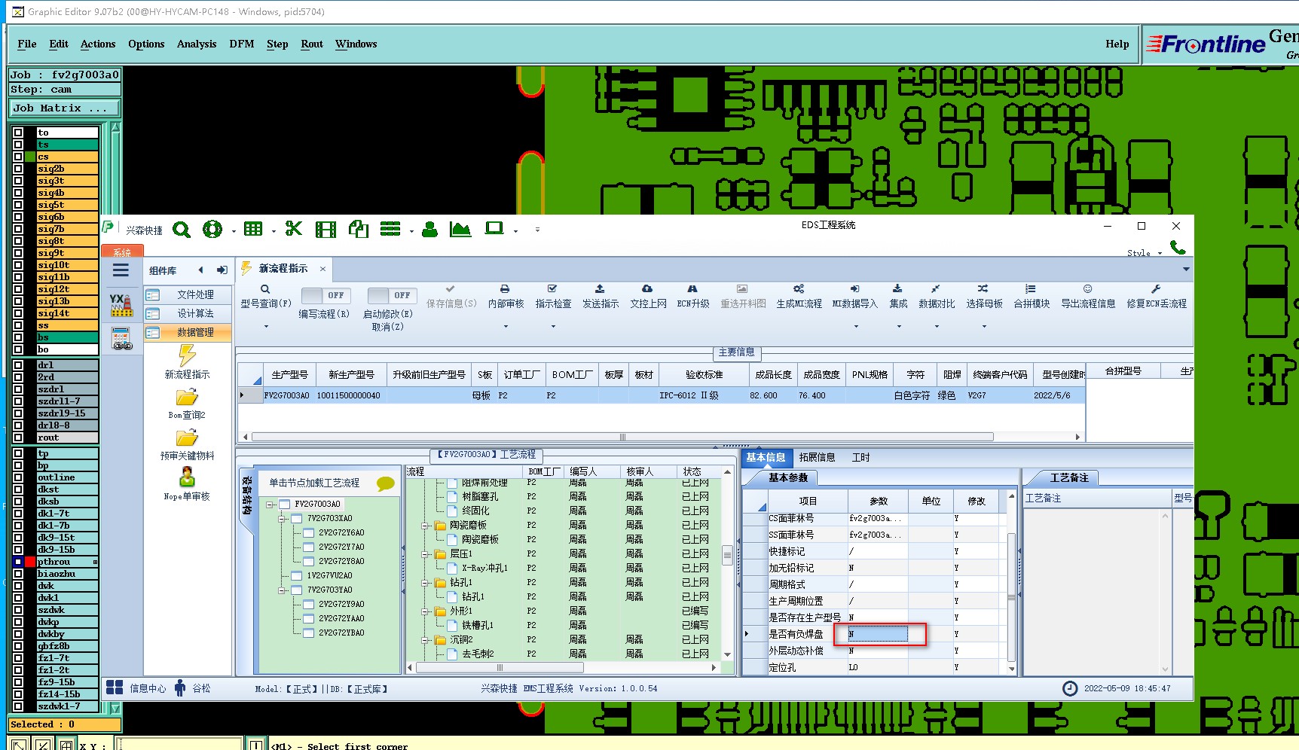Click the scissors cut icon in EDS toolbar

point(294,229)
